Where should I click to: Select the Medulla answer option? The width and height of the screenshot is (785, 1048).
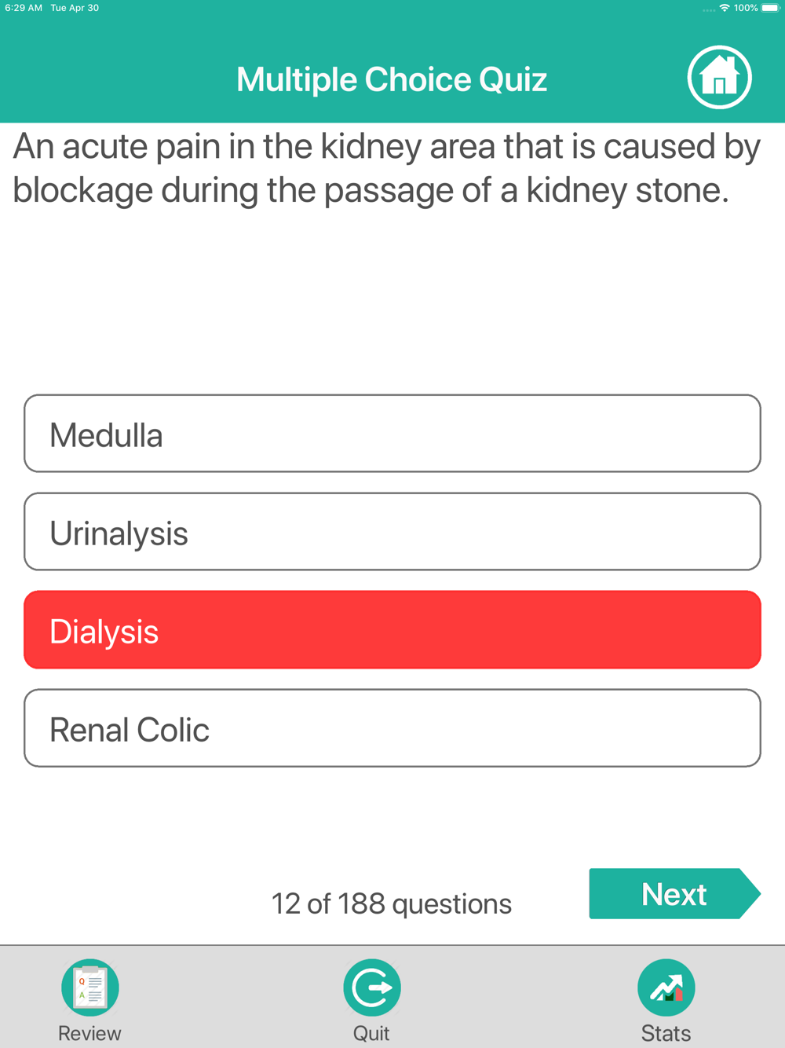392,434
